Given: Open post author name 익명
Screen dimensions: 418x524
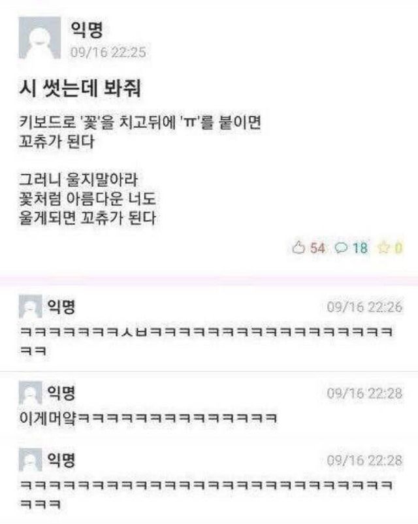Looking at the screenshot, I should click(87, 29).
